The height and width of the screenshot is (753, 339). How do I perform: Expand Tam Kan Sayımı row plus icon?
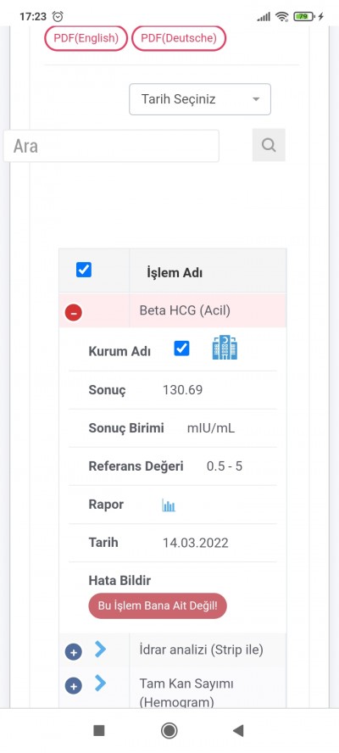(74, 686)
